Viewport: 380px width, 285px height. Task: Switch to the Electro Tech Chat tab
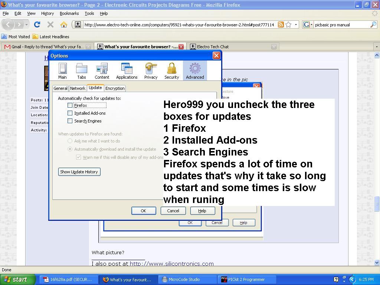point(233,47)
